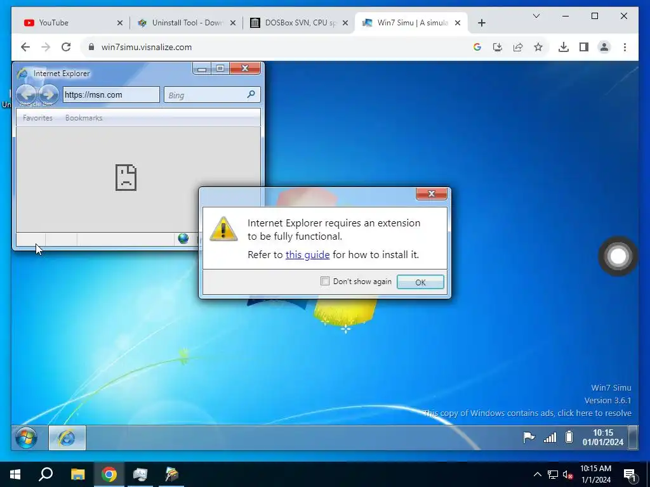Click the Chrome address bar URL
Viewport: 650px width, 487px height.
click(x=147, y=47)
